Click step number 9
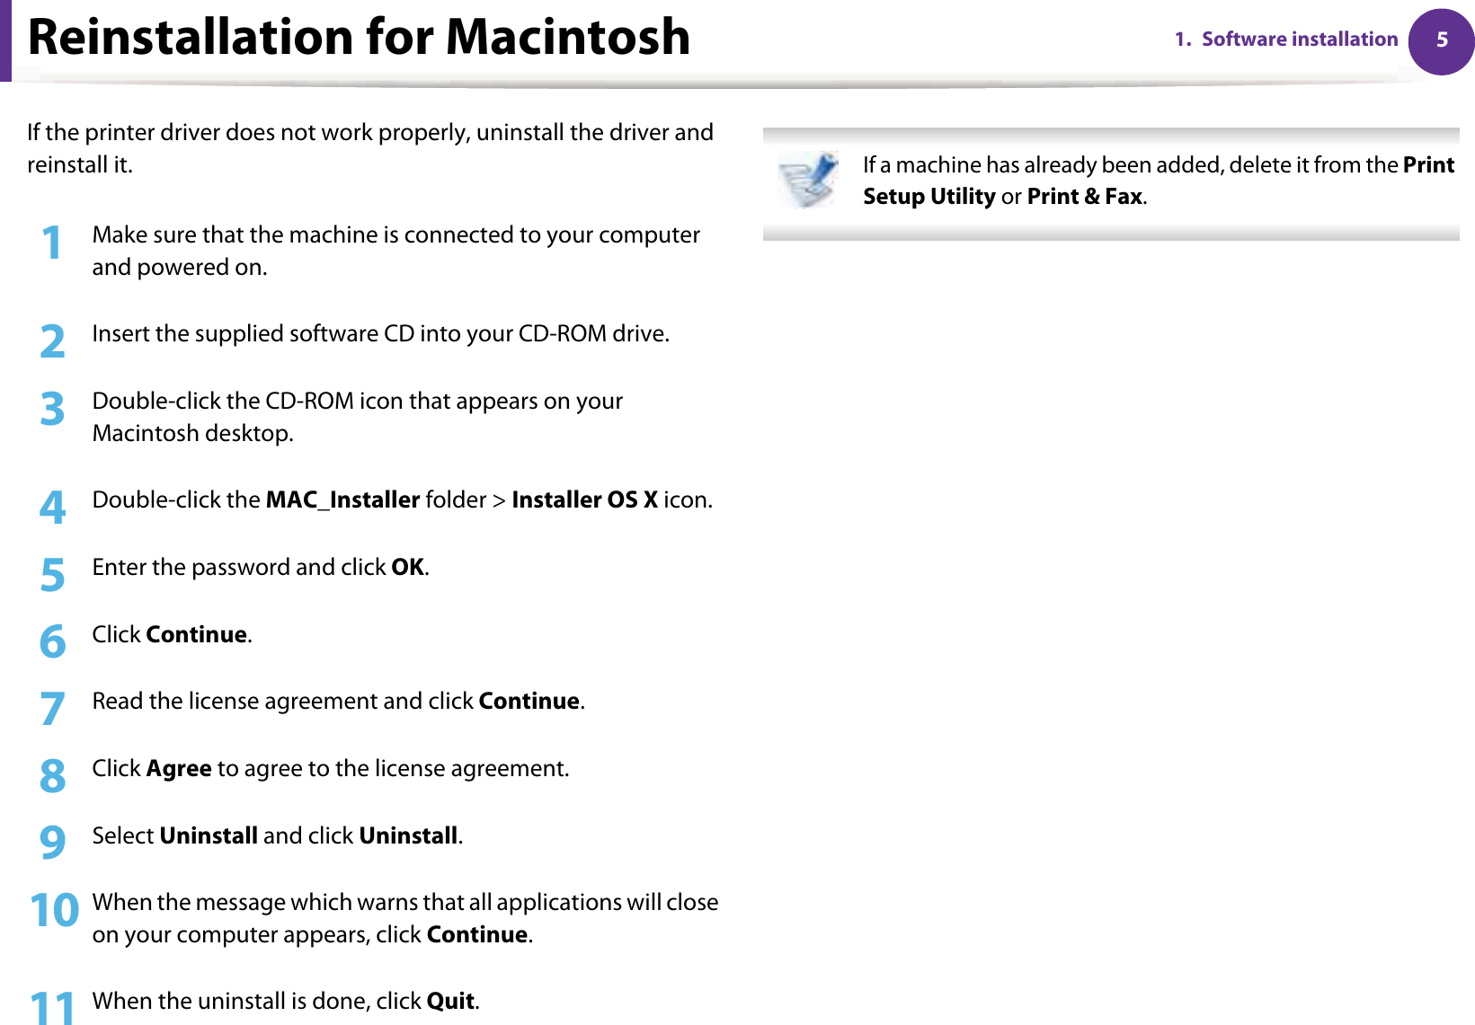The width and height of the screenshot is (1475, 1025). click(x=52, y=843)
